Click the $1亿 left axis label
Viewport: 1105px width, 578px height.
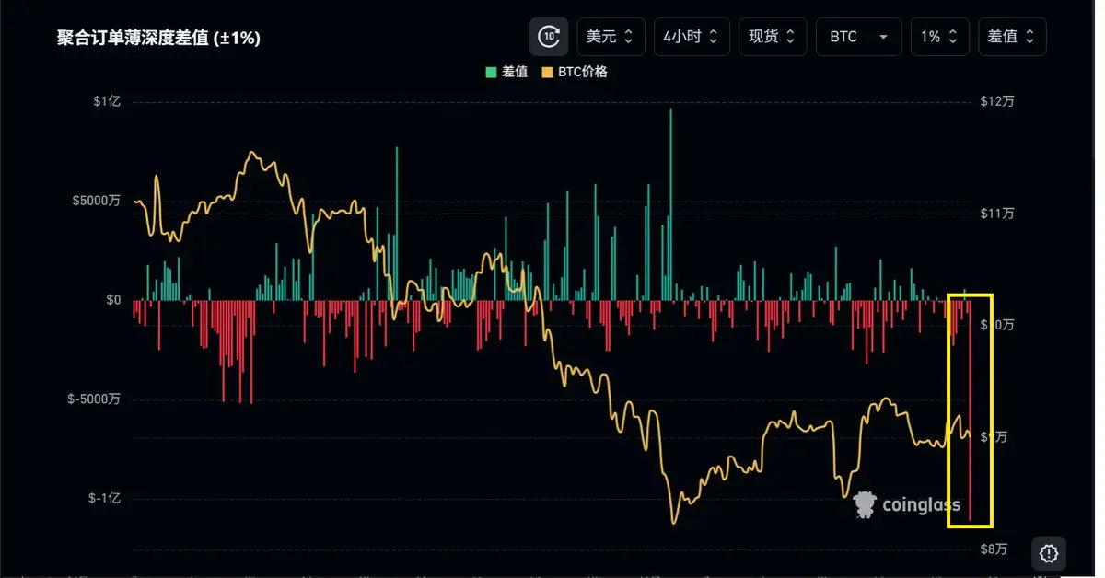coord(108,101)
